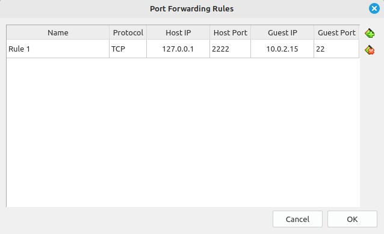Close the Port Forwarding Rules dialog

[x=374, y=8]
